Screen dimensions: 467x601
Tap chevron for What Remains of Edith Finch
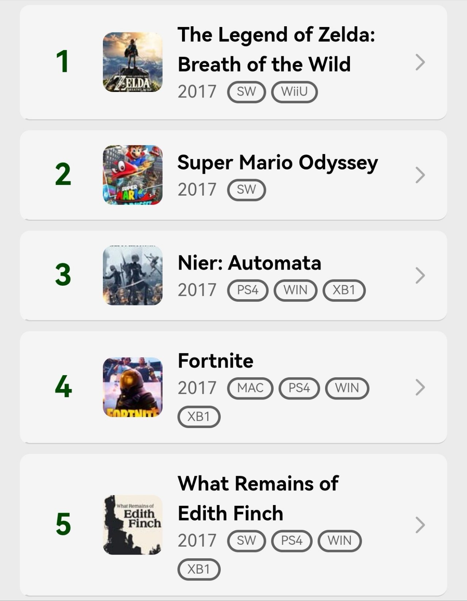420,525
